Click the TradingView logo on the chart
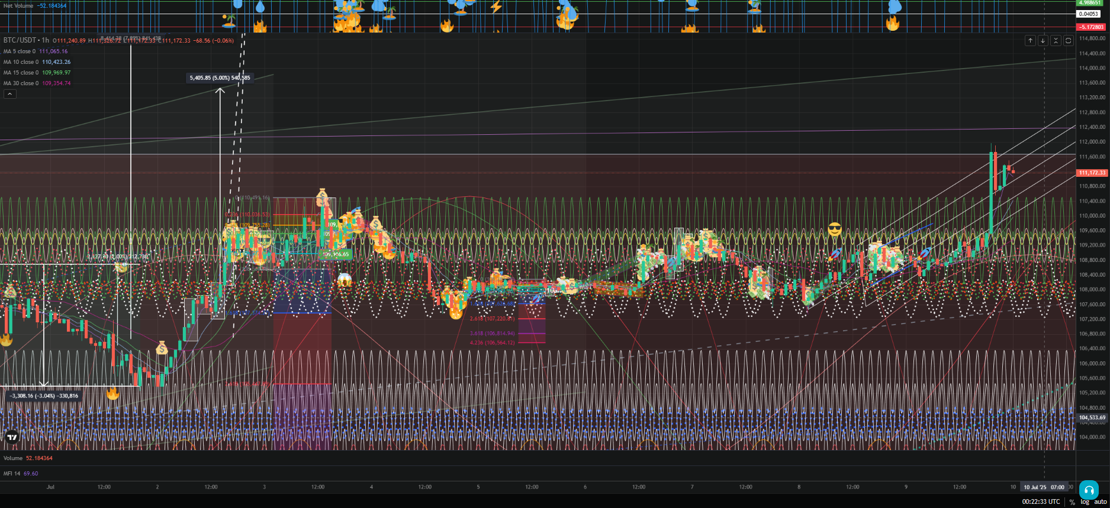This screenshot has height=508, width=1110. pos(12,437)
